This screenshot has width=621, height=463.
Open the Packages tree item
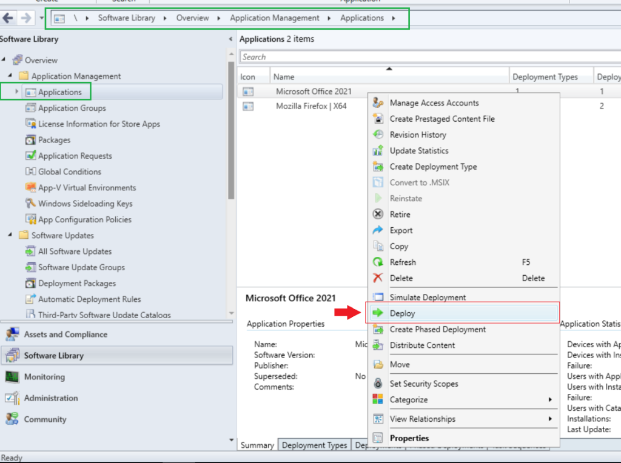click(54, 140)
